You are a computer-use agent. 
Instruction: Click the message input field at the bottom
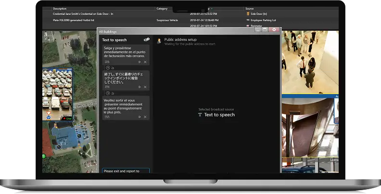coord(126,171)
